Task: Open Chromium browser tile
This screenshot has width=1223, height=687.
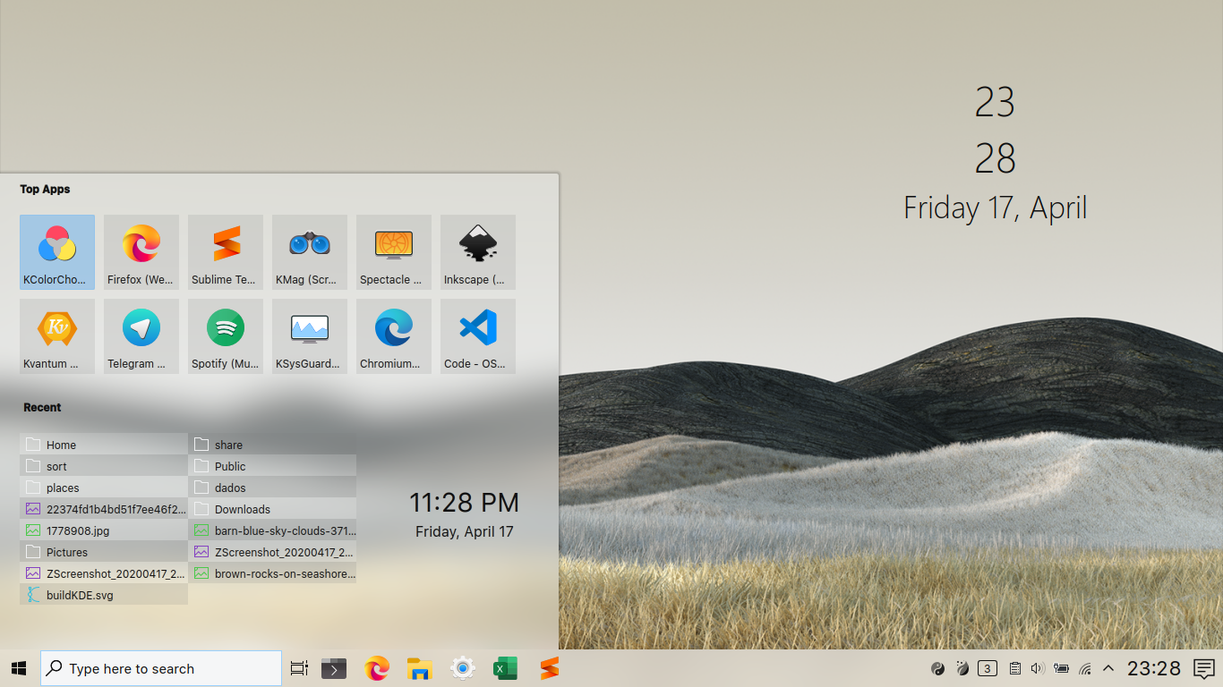Action: (x=394, y=336)
